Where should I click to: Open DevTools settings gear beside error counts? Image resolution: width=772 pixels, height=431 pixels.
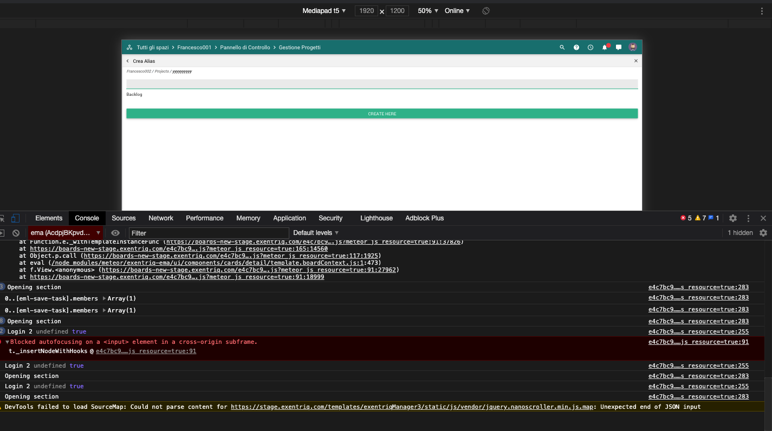pos(732,218)
